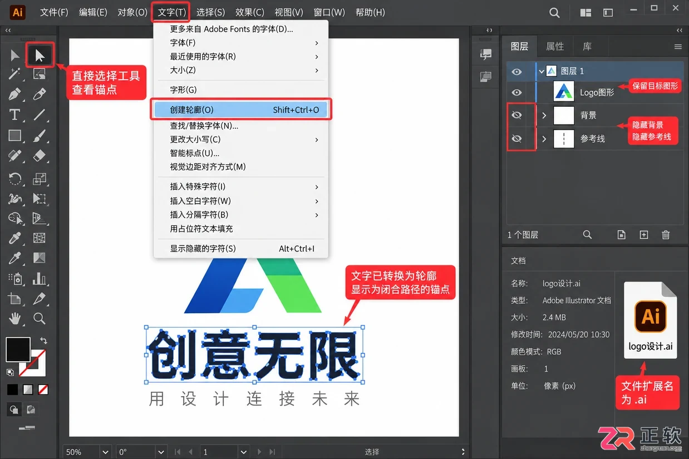Select the Artboard tool
This screenshot has width=689, height=459.
15,299
